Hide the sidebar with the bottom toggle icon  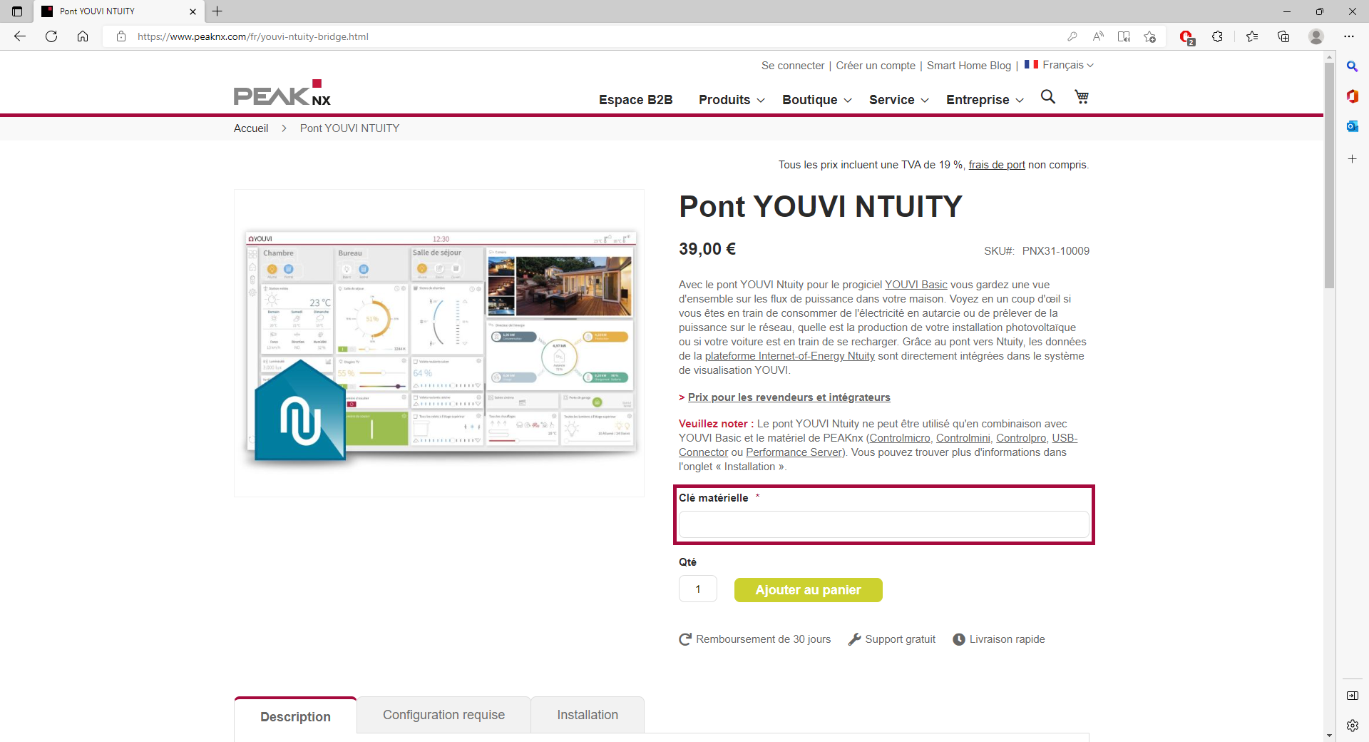coord(1352,696)
